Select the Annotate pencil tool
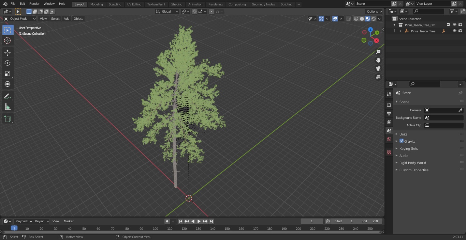The width and height of the screenshot is (466, 240). 8,96
